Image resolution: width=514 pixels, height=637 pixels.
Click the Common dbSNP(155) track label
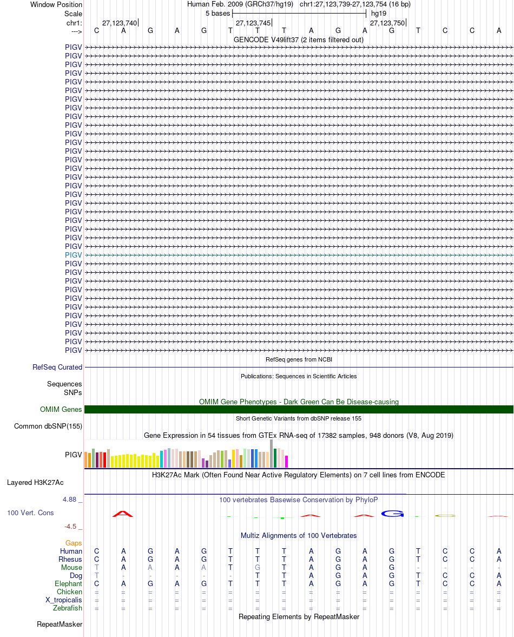pyautogui.click(x=48, y=426)
